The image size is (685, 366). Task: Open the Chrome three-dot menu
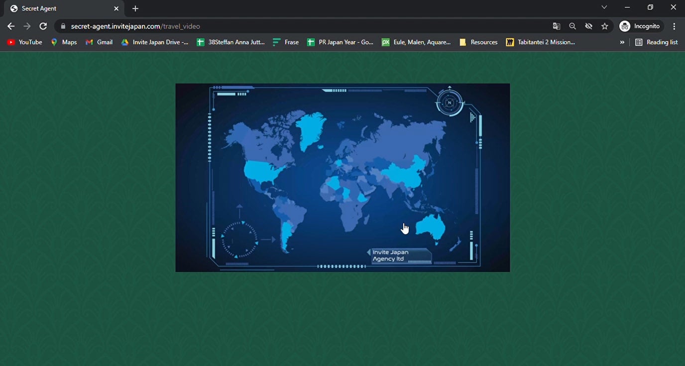click(x=674, y=26)
